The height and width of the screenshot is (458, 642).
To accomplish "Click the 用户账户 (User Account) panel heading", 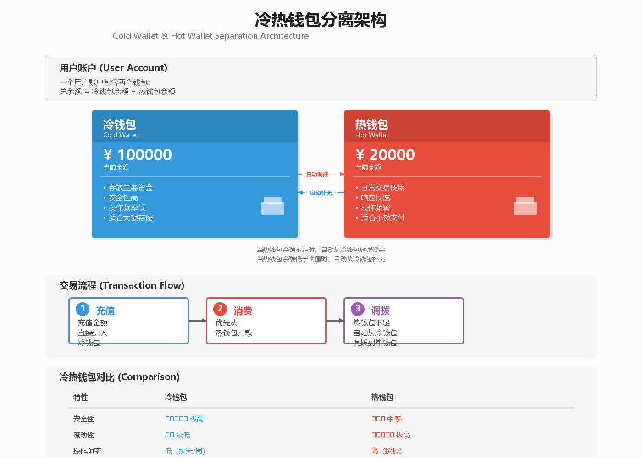I will 113,68.
